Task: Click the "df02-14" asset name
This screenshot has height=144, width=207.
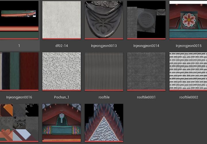Action: pos(62,46)
